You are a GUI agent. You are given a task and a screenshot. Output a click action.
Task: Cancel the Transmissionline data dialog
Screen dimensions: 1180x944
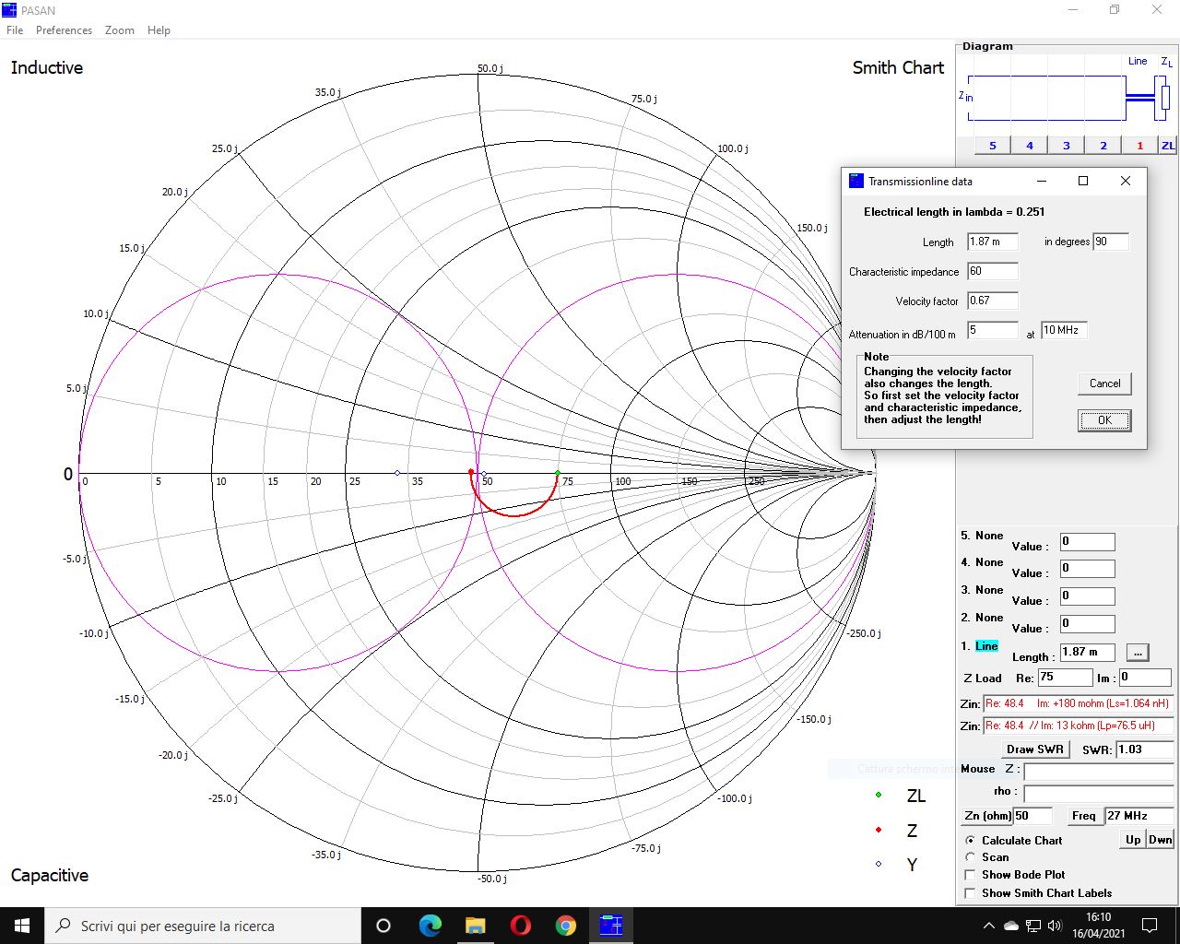[x=1104, y=383]
